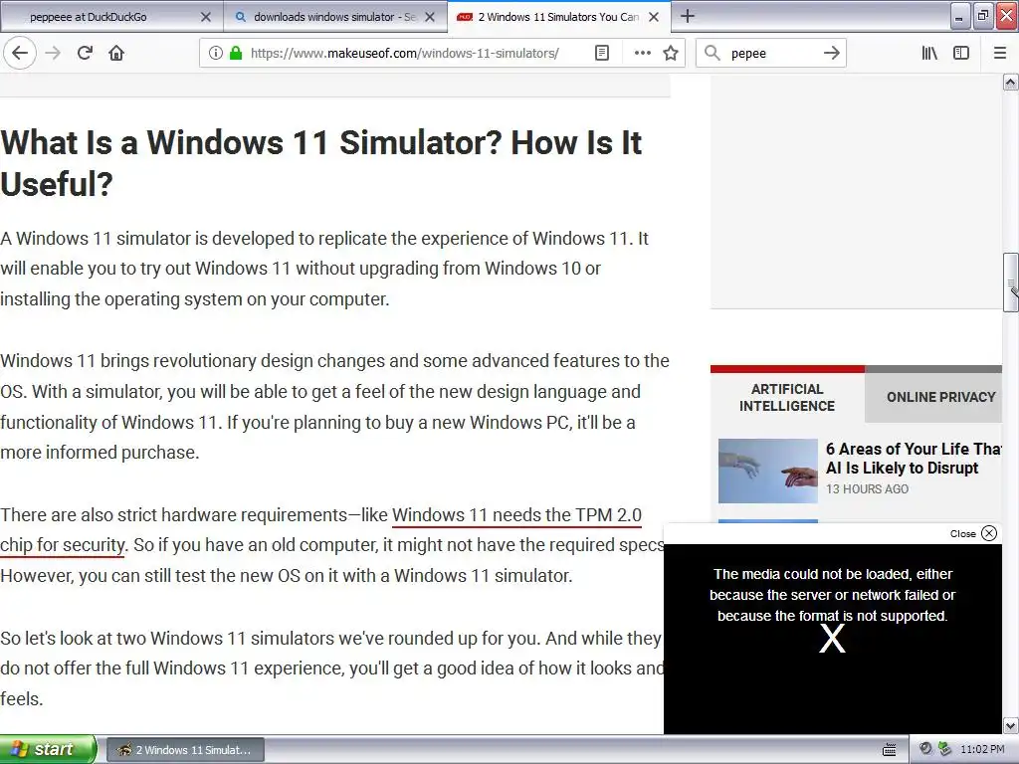Click the 2 Windows 11 Simulat taskbar button
This screenshot has height=764, width=1019.
pos(185,750)
